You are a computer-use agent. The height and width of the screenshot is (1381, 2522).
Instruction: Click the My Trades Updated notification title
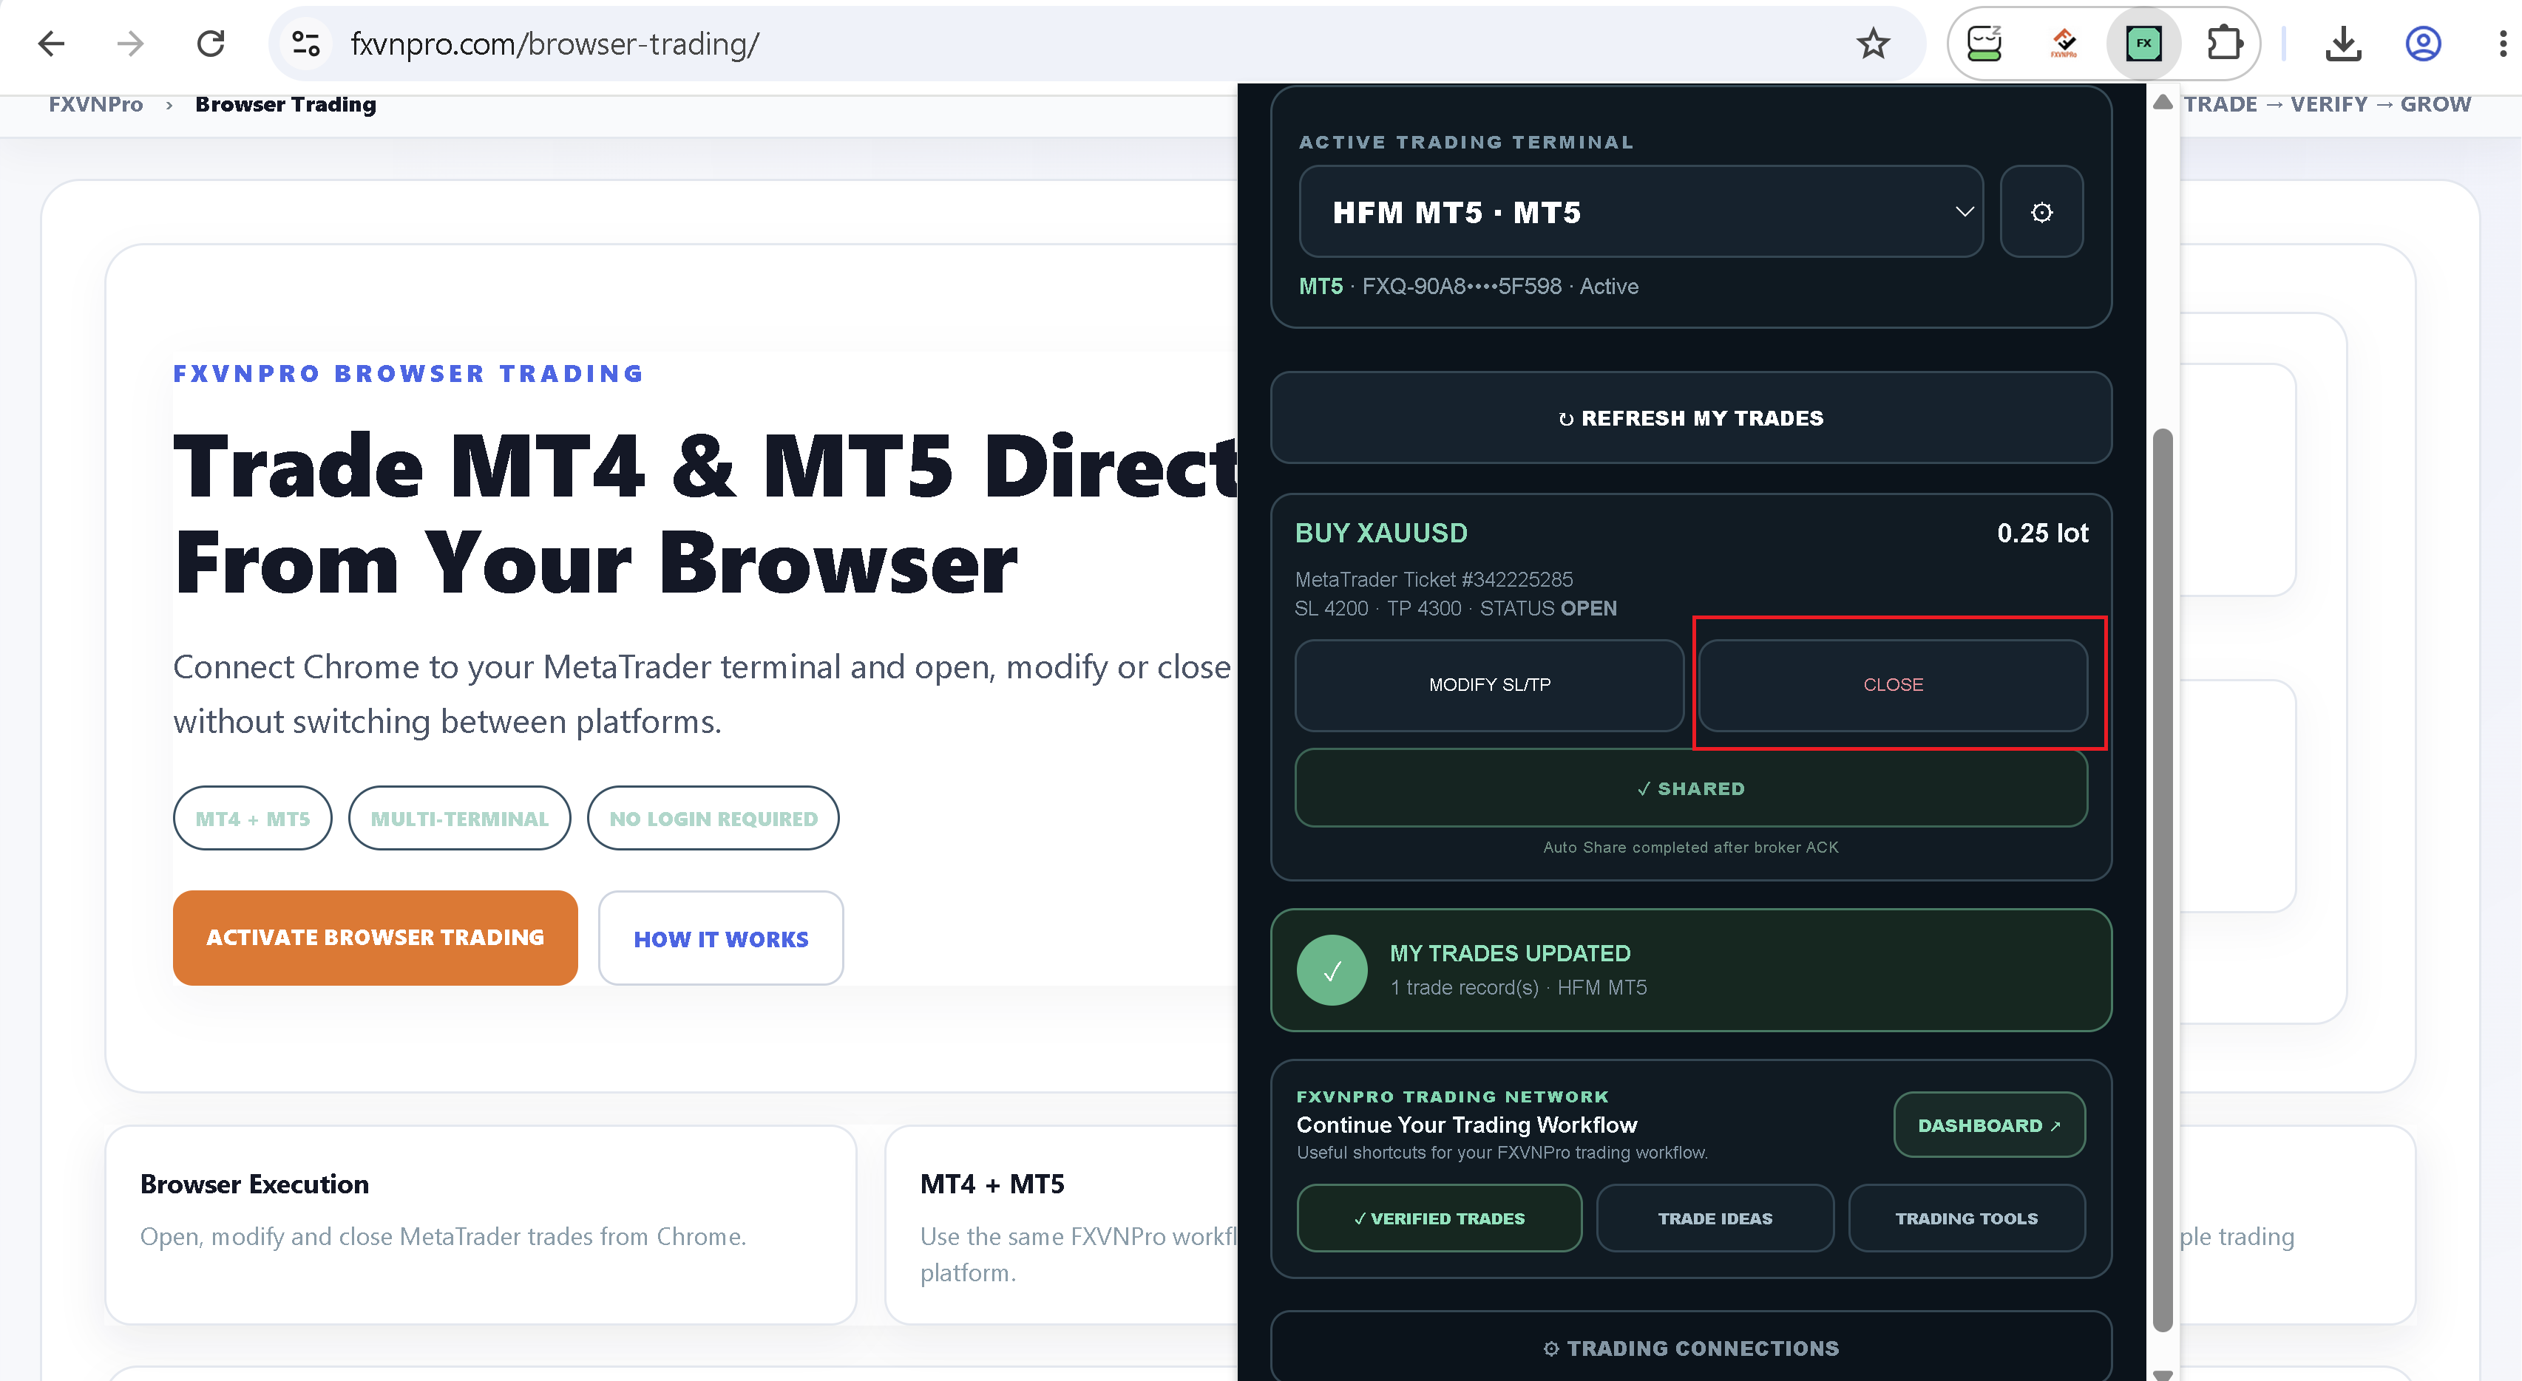tap(1510, 953)
